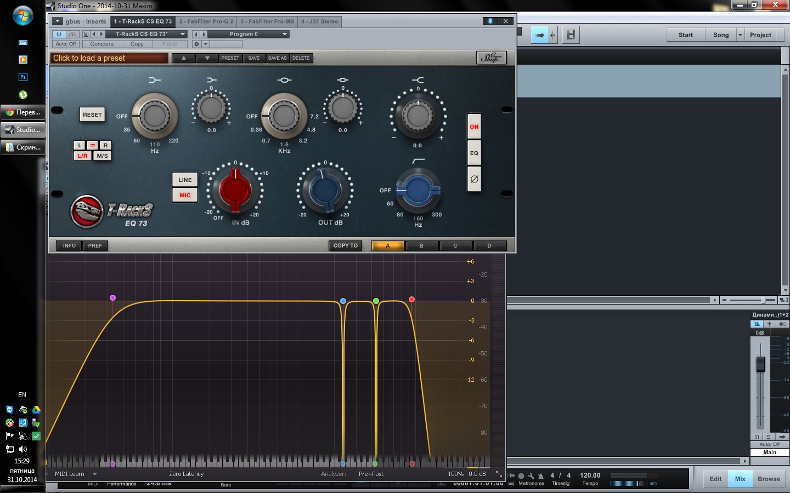This screenshot has width=790, height=493.
Task: Switch input mode to MIC
Action: [x=185, y=195]
